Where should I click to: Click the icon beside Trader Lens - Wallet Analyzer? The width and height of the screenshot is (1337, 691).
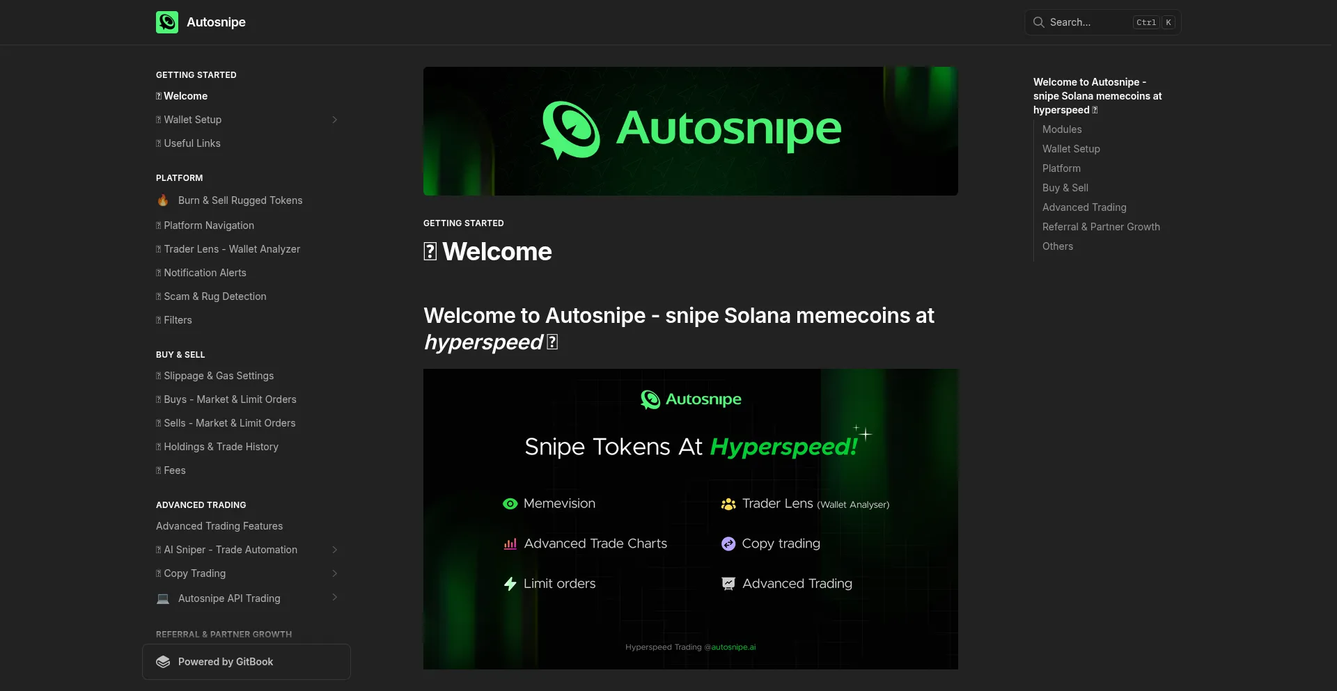158,249
